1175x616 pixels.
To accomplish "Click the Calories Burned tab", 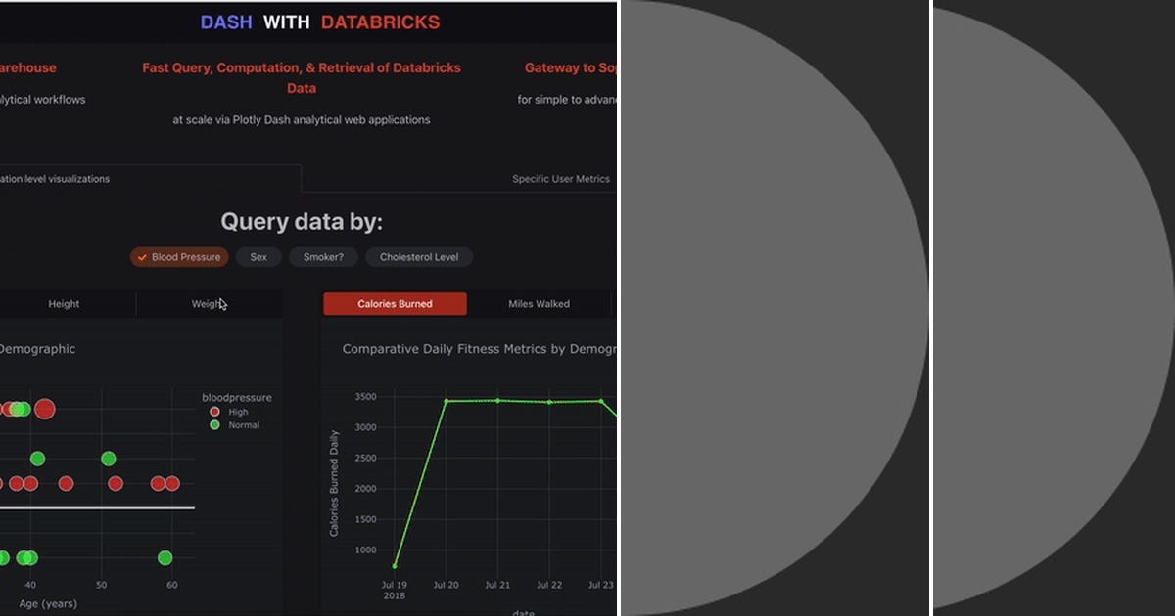I will click(x=395, y=303).
